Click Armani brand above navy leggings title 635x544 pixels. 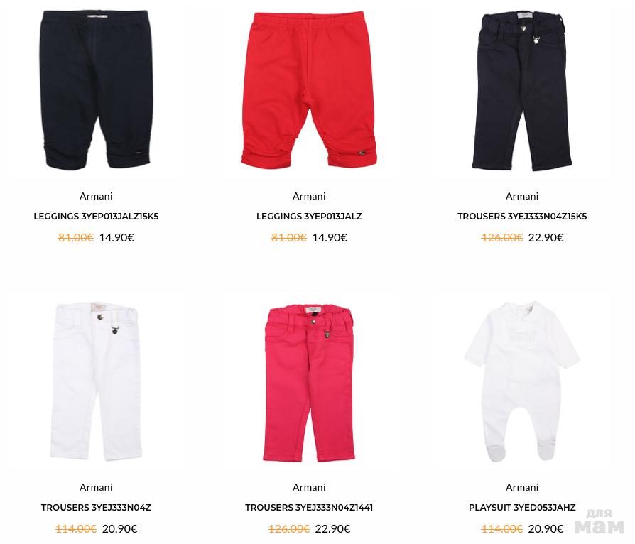tap(96, 196)
